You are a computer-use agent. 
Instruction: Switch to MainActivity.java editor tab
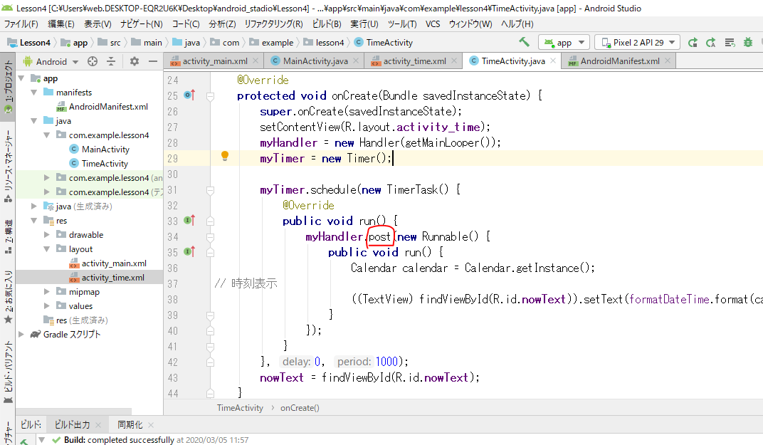(x=315, y=61)
